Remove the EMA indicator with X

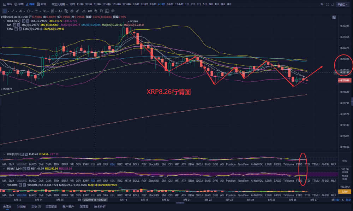[x=20, y=29]
